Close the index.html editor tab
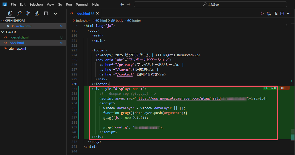Viewport: 295px width, 155px height. coord(97,13)
